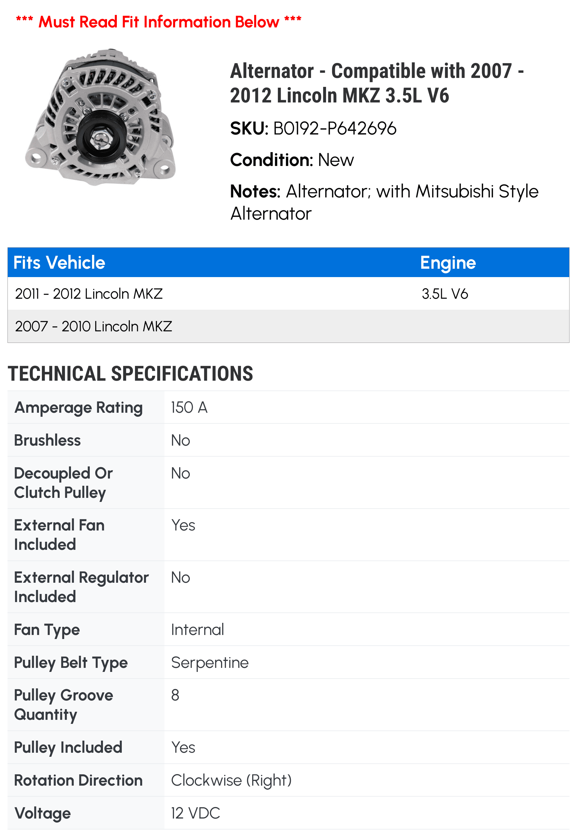Click the Serpentine pulley belt type value
The image size is (577, 837).
pos(210,663)
